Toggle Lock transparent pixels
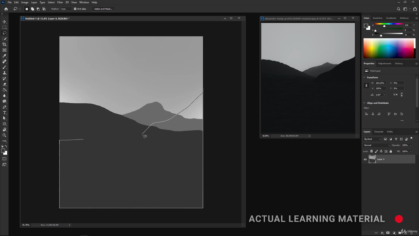The width and height of the screenshot is (419, 236). coord(371,151)
